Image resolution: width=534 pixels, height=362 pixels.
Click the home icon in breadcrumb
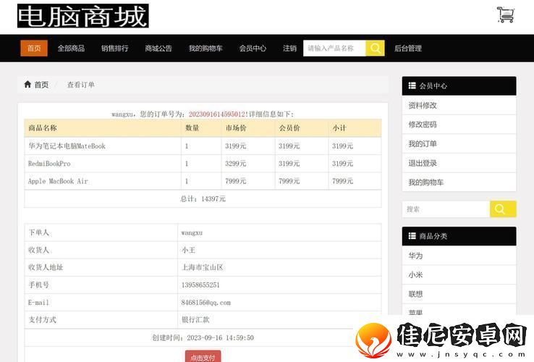[x=27, y=84]
